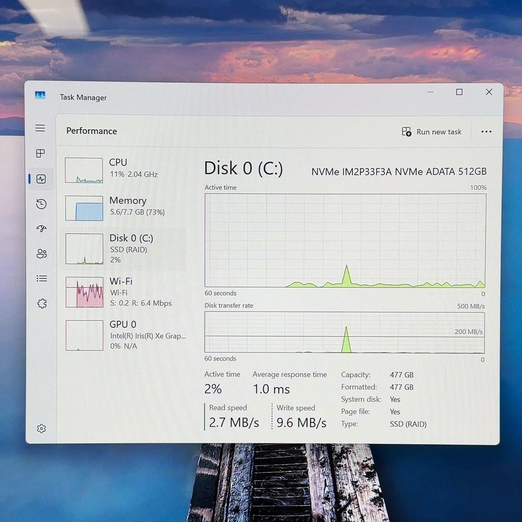Maximize the Task Manager window
The image size is (522, 522).
pyautogui.click(x=459, y=92)
